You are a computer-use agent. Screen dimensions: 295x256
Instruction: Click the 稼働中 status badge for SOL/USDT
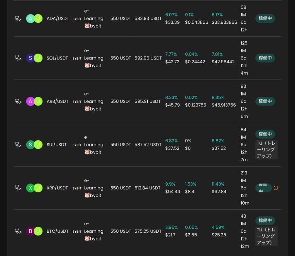[x=265, y=58]
